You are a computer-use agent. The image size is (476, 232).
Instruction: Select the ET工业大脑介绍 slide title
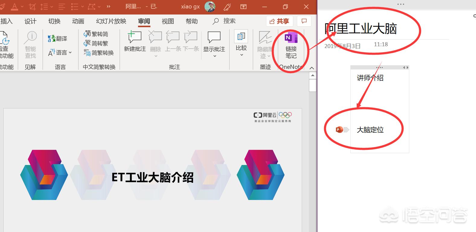click(153, 177)
